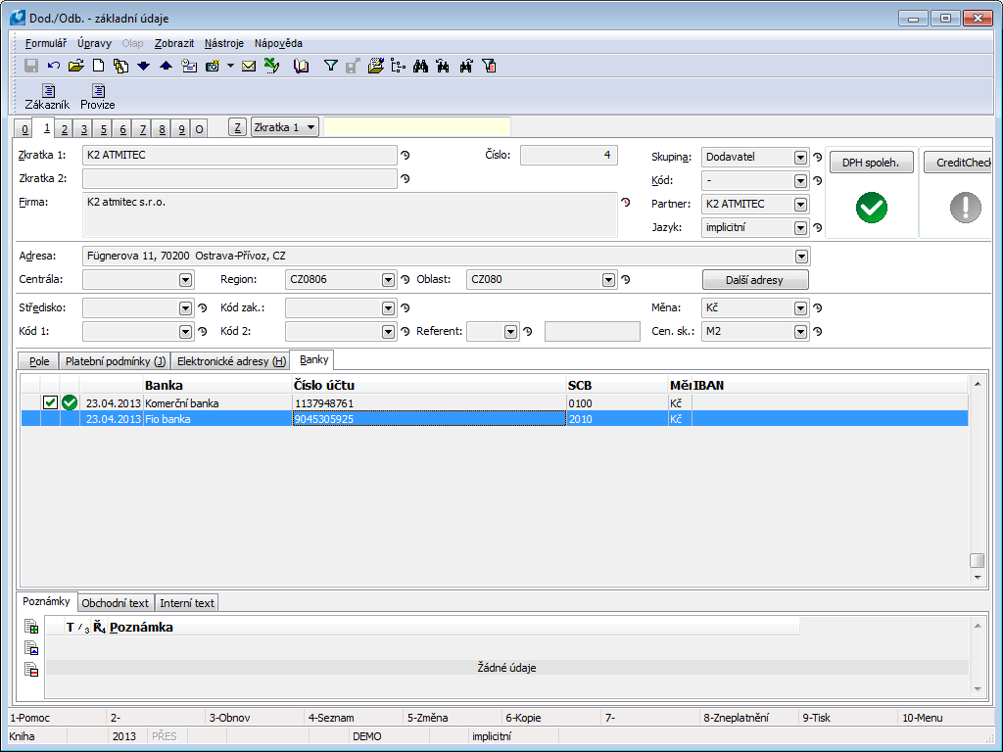
Task: Open the Region CZ0806 dropdown
Action: [x=388, y=280]
